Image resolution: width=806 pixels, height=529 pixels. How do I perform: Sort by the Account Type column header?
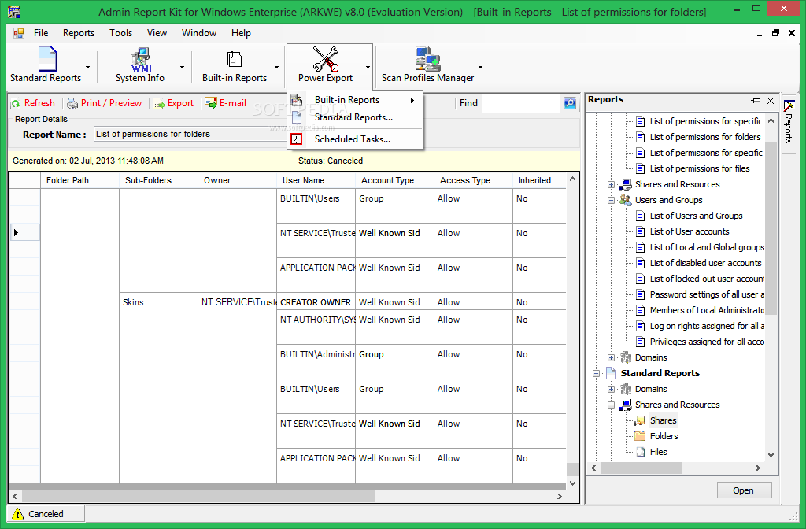point(394,180)
